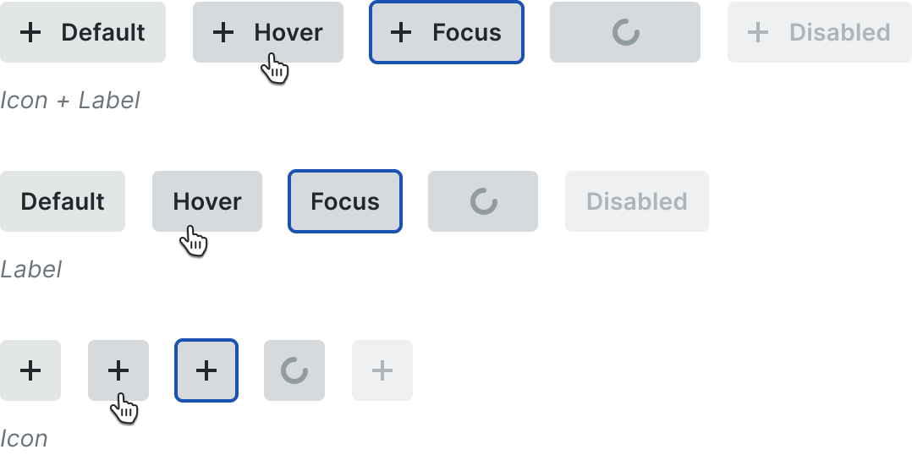Click the icon-only plus button under hand cursor
The height and width of the screenshot is (455, 912).
[118, 370]
